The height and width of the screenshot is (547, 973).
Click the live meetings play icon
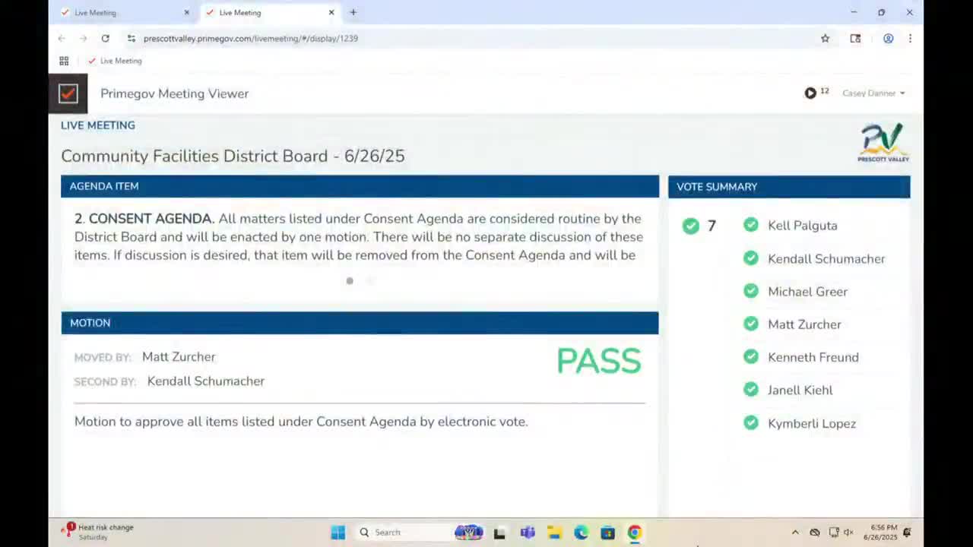point(810,93)
